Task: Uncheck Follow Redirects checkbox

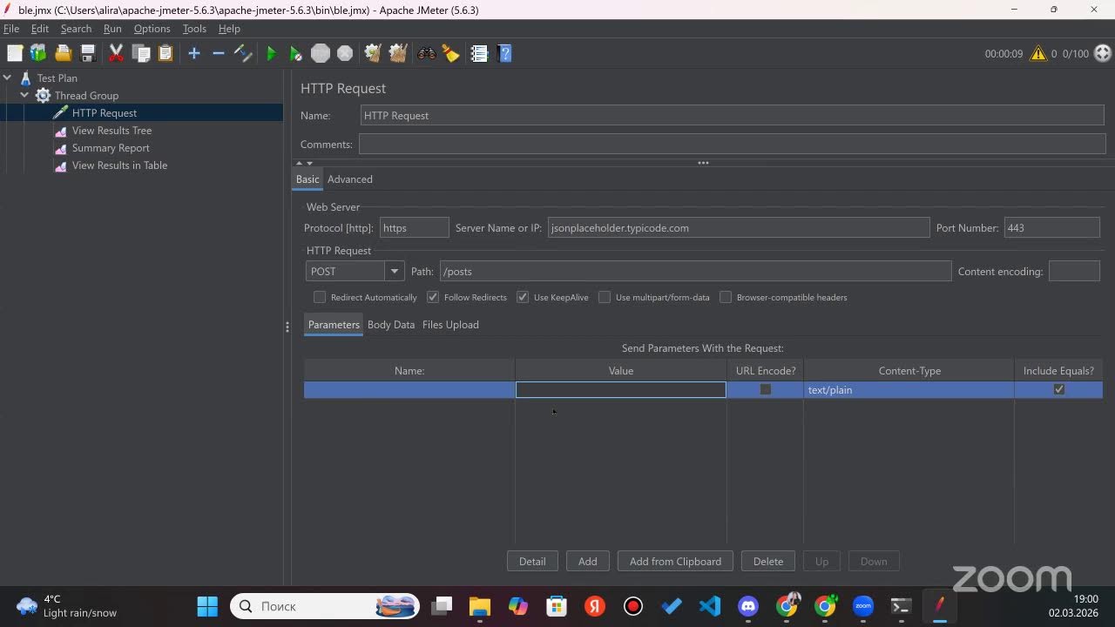Action: 433,297
